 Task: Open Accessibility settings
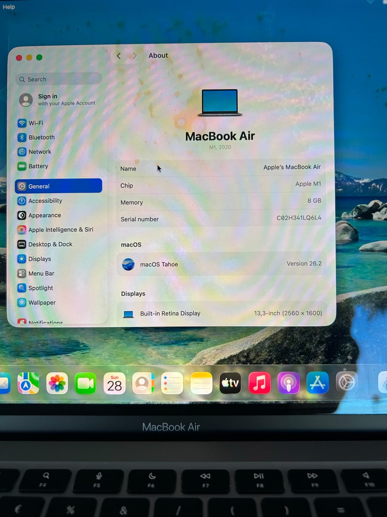tap(40, 201)
